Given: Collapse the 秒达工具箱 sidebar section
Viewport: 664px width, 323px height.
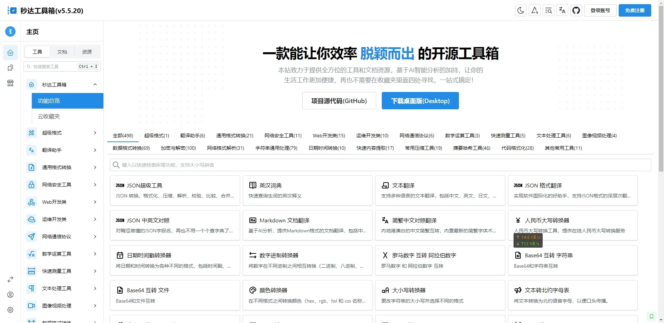Looking at the screenshot, I should point(95,85).
